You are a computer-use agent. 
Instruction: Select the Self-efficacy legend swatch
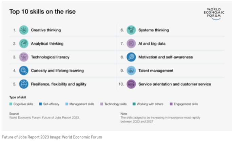click(x=40, y=104)
